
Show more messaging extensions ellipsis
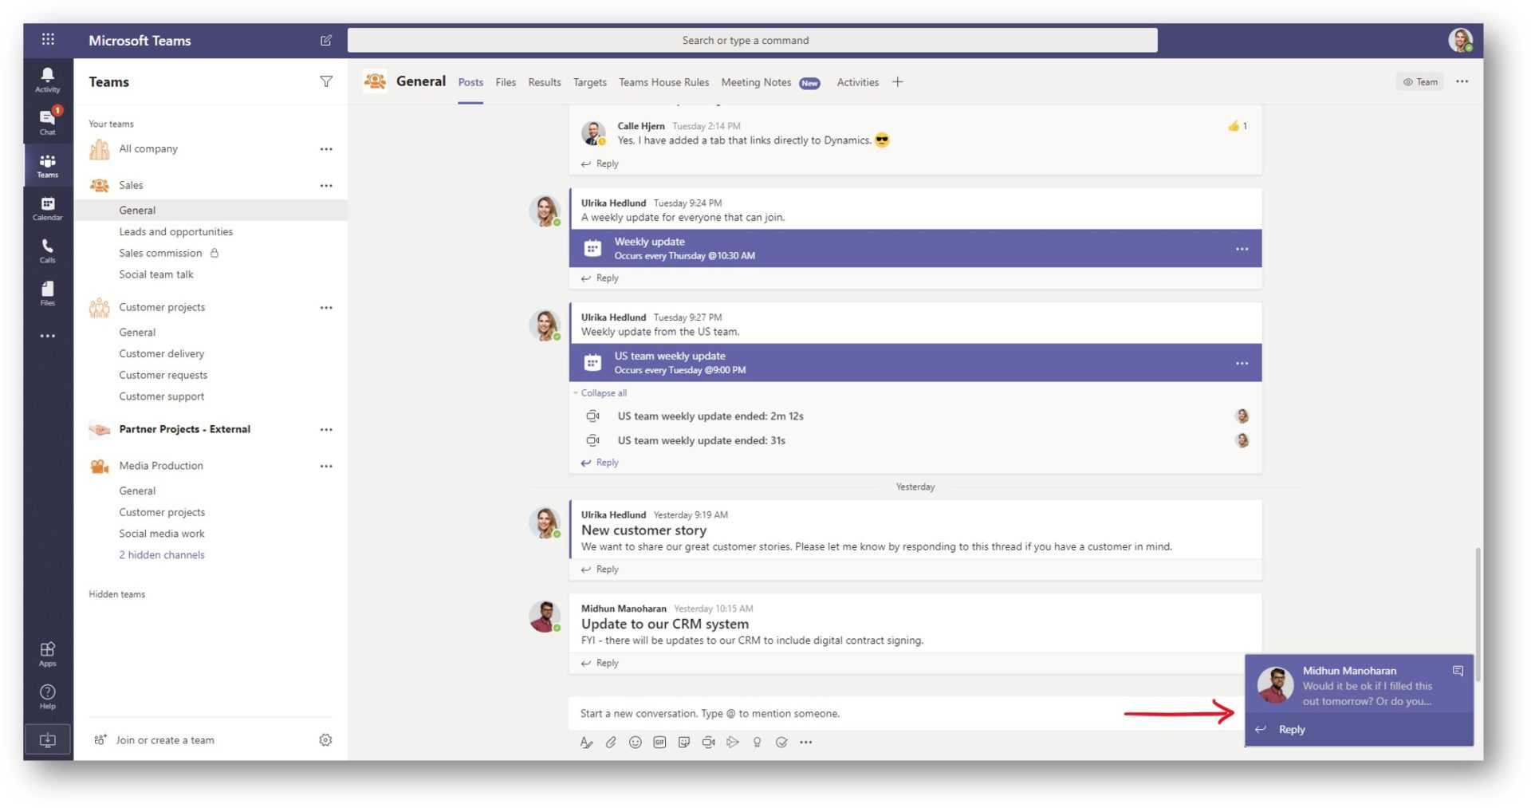tap(806, 742)
